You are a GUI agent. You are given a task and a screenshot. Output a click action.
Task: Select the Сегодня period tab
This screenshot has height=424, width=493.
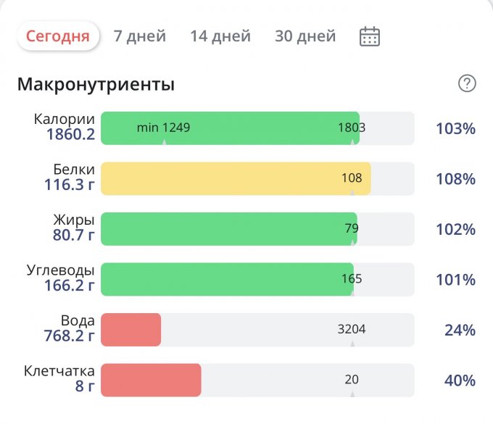point(58,36)
